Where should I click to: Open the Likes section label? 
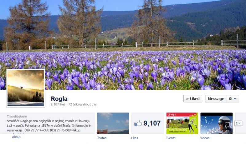[x=134, y=138]
